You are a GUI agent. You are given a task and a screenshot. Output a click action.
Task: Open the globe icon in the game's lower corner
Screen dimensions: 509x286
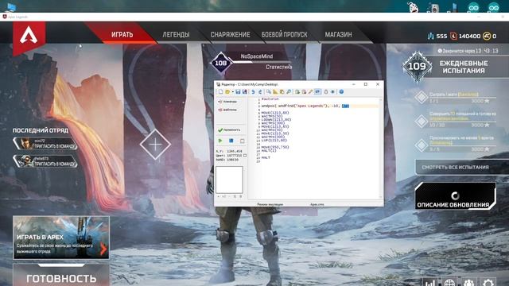(x=449, y=283)
